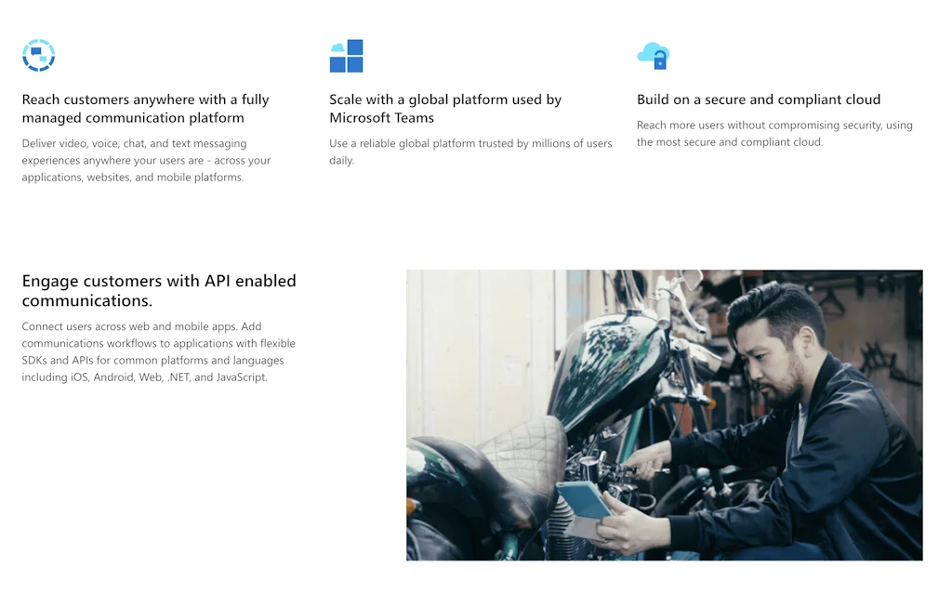Click the Reach more users description text
Viewport: 952px width, 595px height.
click(773, 133)
